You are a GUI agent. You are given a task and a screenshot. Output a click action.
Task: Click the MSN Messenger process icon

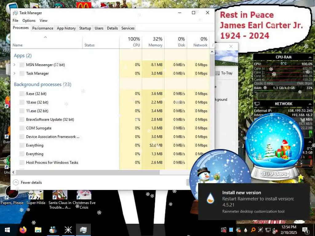coord(22,65)
